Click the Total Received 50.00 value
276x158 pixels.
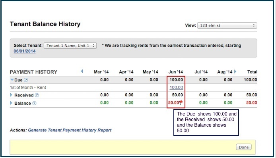[252, 95]
